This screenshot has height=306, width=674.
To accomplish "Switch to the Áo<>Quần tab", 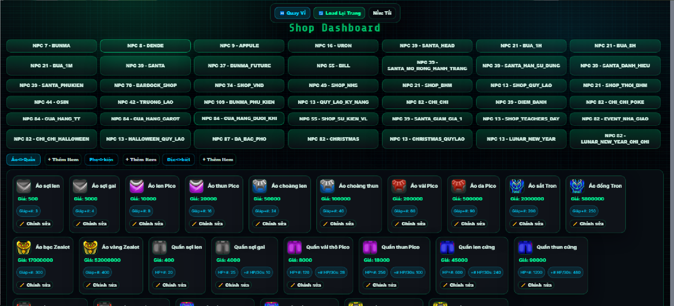I will click(23, 160).
